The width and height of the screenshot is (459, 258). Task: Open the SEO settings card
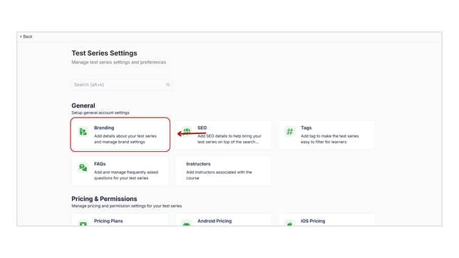coord(223,135)
